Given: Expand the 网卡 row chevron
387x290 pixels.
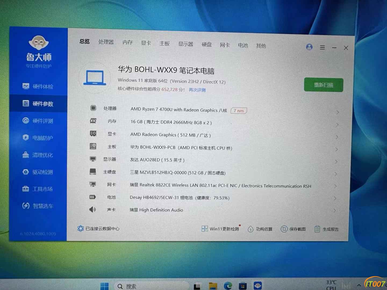Looking at the screenshot, I should 336,186.
